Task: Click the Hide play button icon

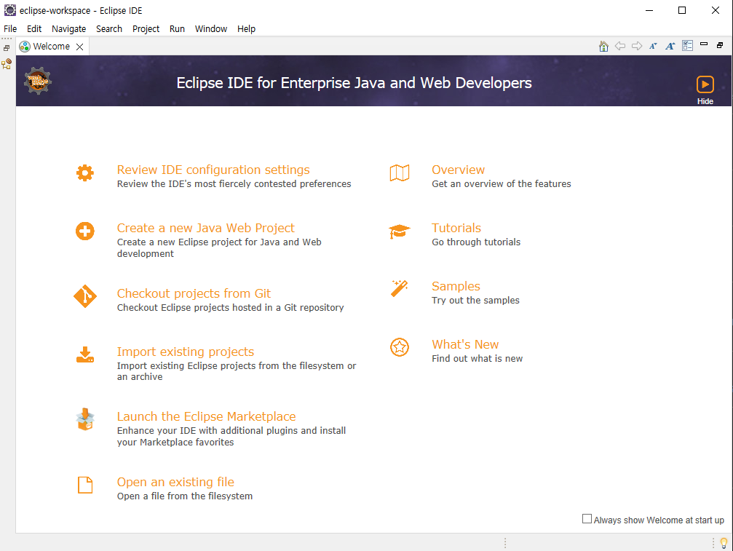Action: coord(705,84)
